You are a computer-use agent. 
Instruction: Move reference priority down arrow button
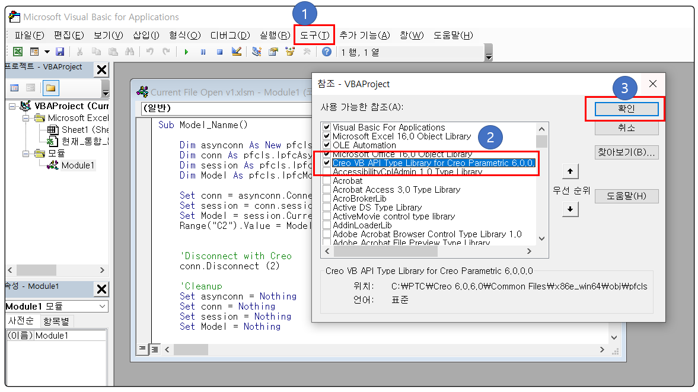pos(570,209)
